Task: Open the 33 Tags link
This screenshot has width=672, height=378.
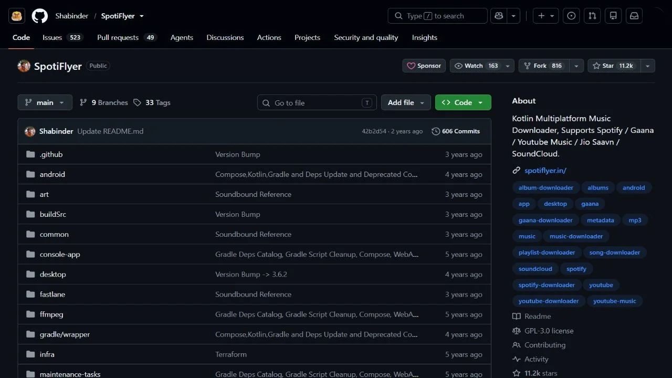Action: pyautogui.click(x=152, y=102)
